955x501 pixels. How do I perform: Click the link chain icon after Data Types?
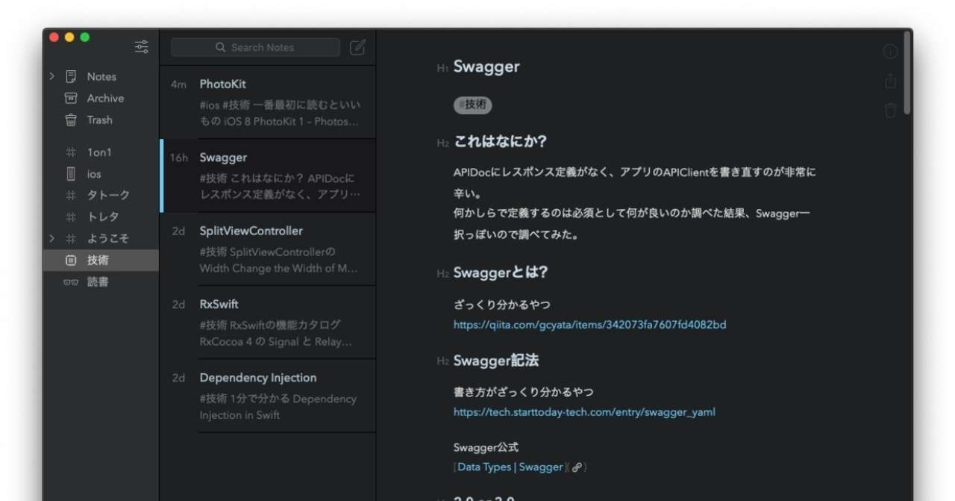tap(577, 467)
